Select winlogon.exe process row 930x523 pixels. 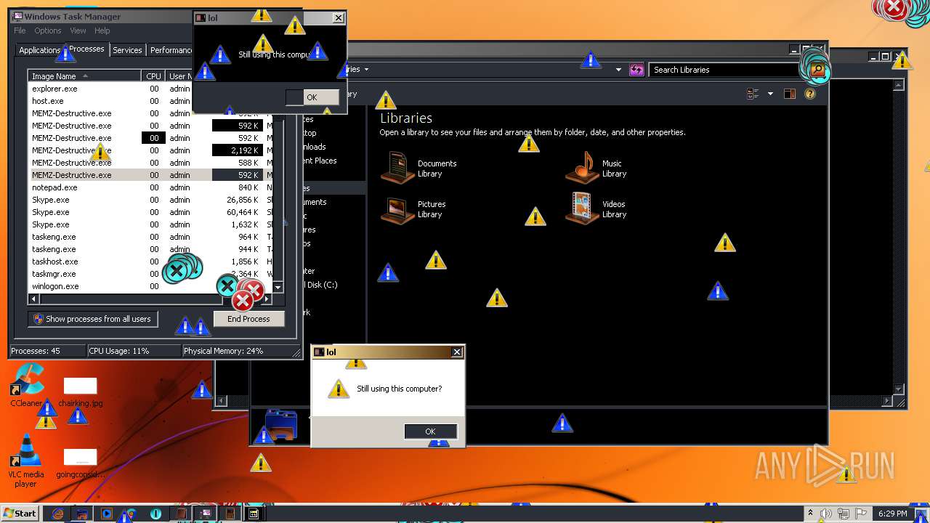click(x=150, y=286)
